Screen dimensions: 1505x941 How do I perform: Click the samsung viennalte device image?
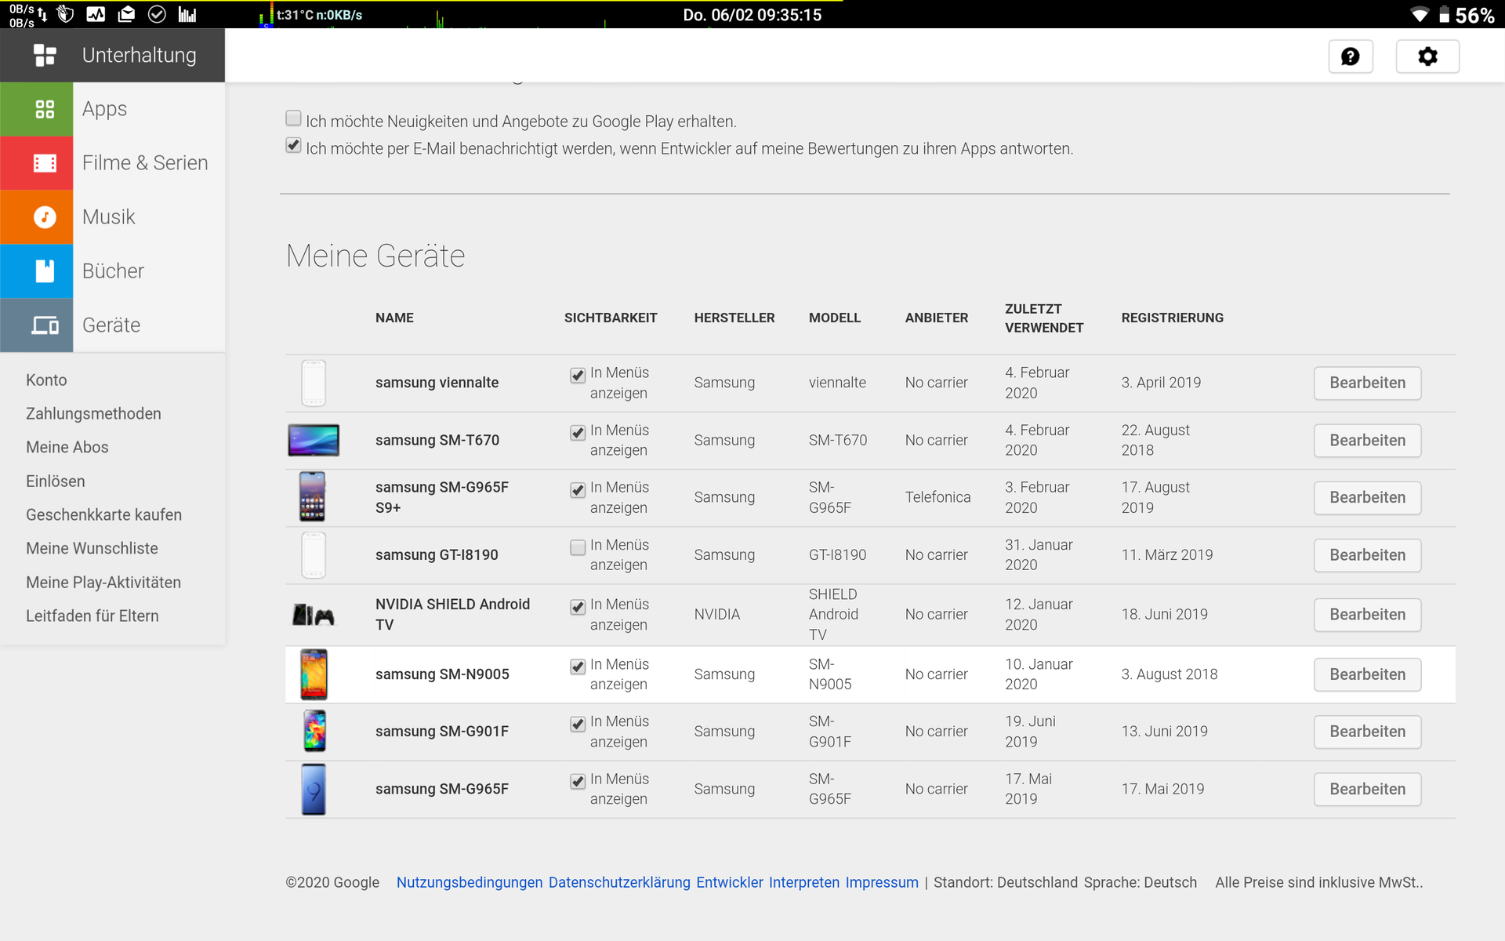coord(314,383)
